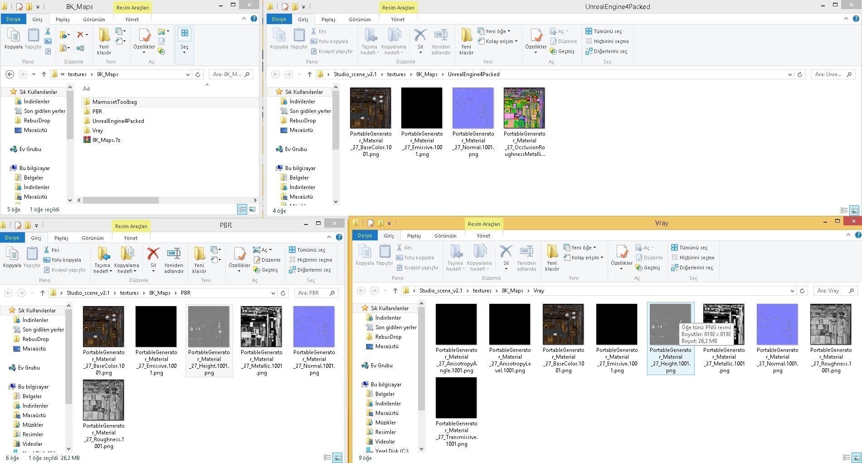Screen dimensions: 862x463
Task: Expand the Vray address bar history dropdown
Action: pos(792,291)
